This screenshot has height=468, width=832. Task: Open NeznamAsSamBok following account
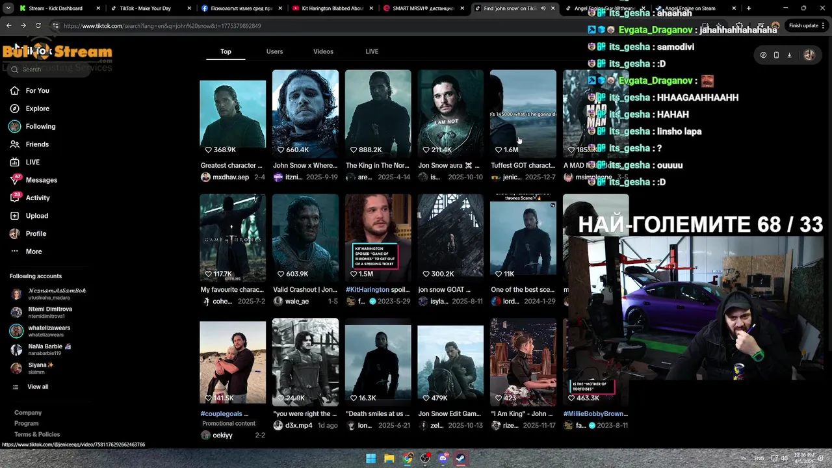point(49,294)
